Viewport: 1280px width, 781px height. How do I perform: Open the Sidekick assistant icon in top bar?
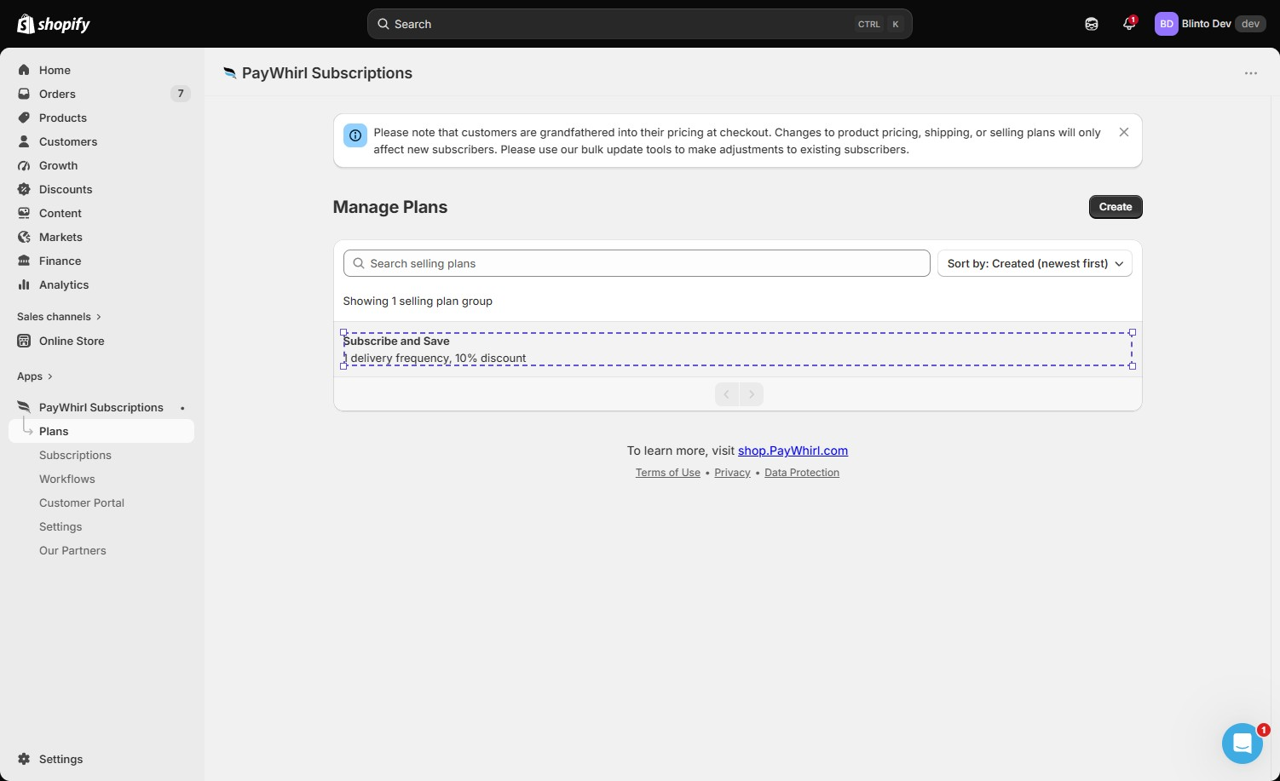tap(1092, 24)
